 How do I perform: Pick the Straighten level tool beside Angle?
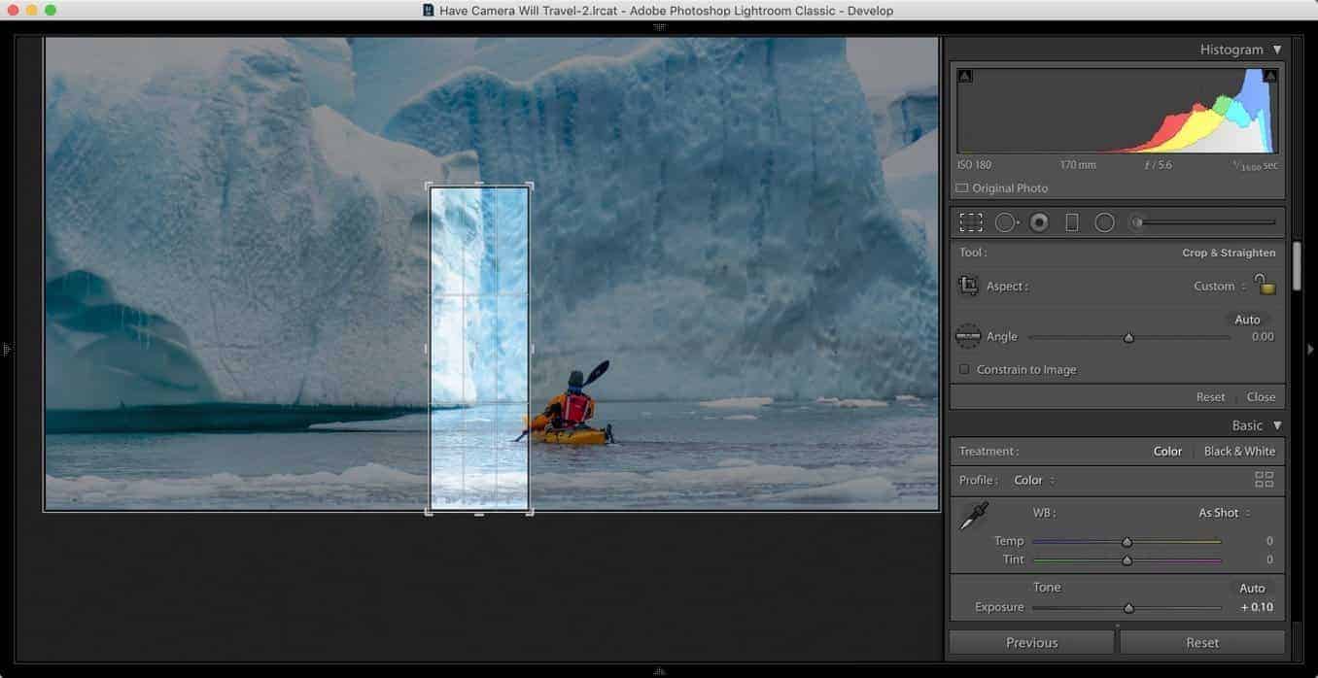tap(968, 336)
